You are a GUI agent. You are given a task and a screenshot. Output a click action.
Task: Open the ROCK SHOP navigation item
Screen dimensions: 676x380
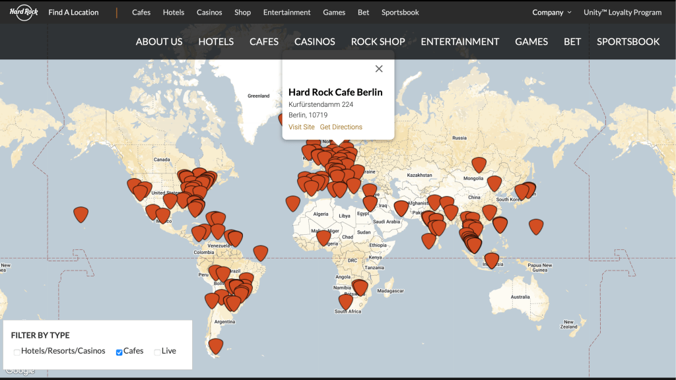(x=378, y=42)
